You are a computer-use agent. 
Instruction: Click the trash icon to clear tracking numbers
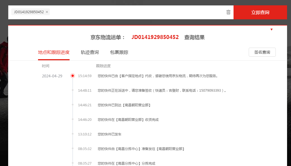[x=228, y=12]
